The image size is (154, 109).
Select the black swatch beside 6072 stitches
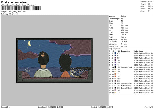(115, 88)
